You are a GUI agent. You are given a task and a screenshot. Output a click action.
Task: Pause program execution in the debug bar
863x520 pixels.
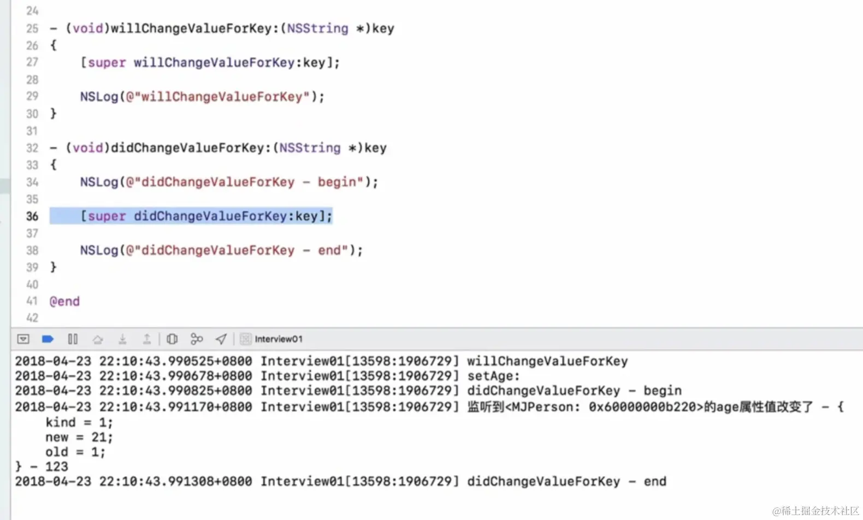(x=73, y=339)
